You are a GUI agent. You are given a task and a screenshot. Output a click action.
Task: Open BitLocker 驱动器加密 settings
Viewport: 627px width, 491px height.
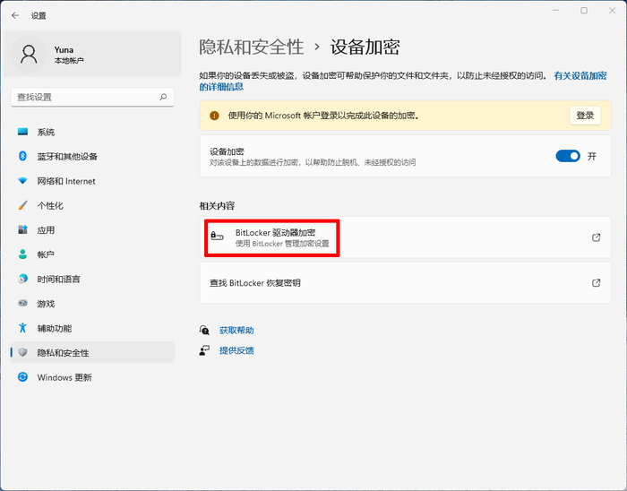tap(405, 237)
